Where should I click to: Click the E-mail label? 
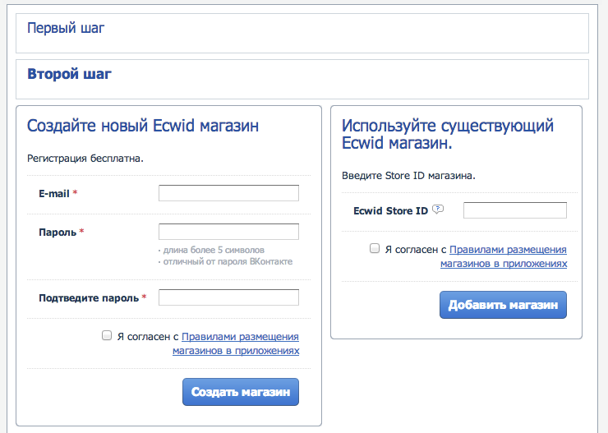click(54, 194)
